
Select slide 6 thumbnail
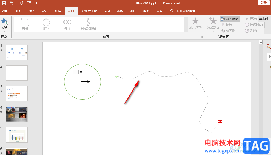coord(17,151)
